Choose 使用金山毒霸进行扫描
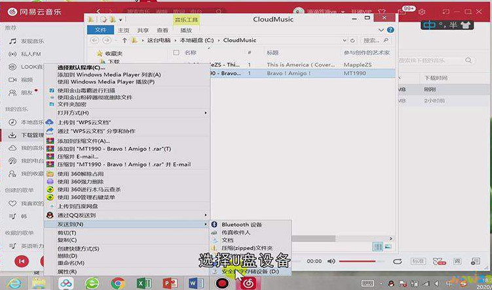 click(x=86, y=90)
